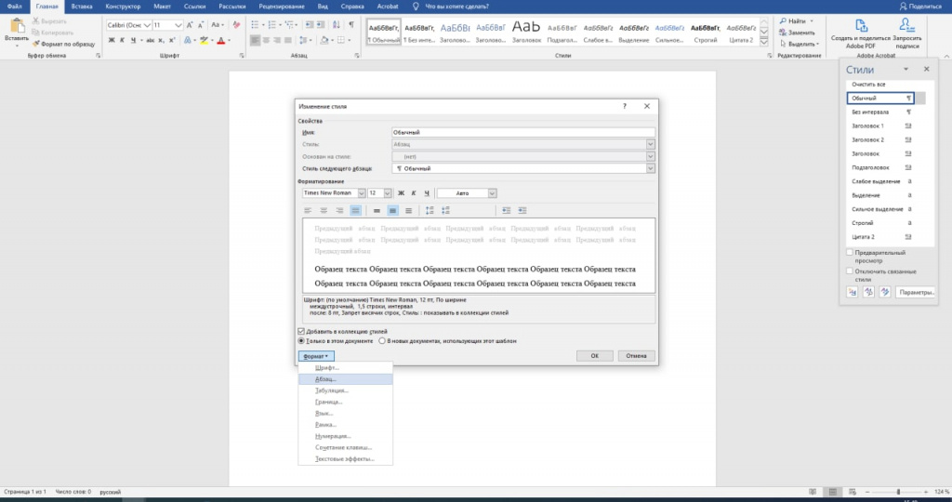952x502 pixels.
Task: Choose Табуляция... from the Формат menu
Action: click(346, 390)
